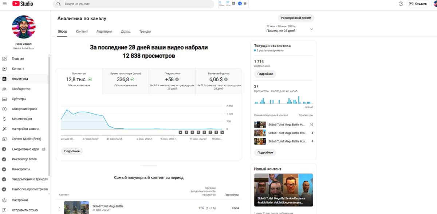Open the three-line menu in the top widget
The image size is (437, 214).
(x=245, y=3)
